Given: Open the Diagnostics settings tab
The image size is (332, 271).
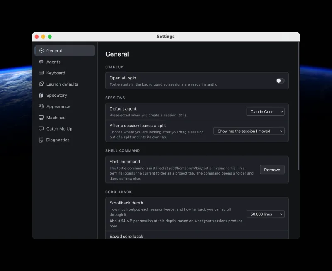Looking at the screenshot, I should tap(65, 140).
